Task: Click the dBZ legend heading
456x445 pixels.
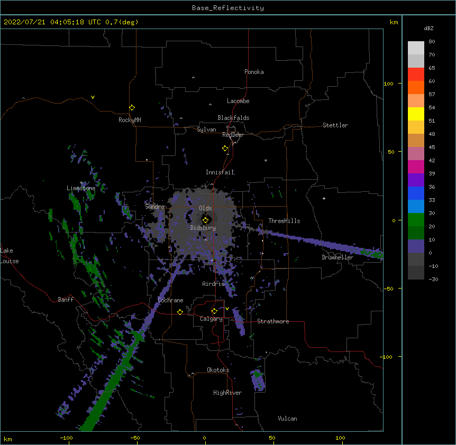Action: pos(428,28)
